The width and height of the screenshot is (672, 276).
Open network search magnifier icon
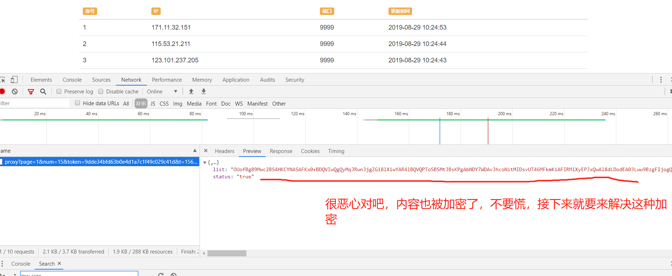pos(43,92)
